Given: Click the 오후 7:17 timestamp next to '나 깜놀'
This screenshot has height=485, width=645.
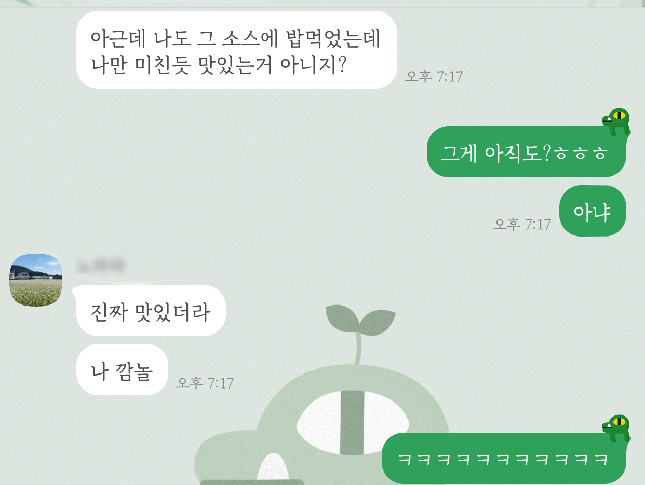Looking at the screenshot, I should [205, 383].
